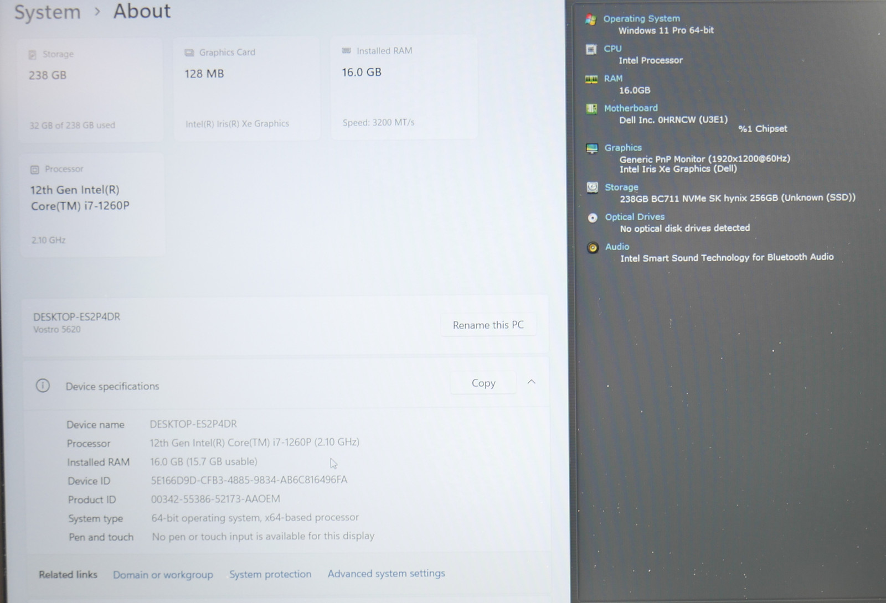This screenshot has height=603, width=886.
Task: Click the '238 GB' storage value
Action: point(48,75)
